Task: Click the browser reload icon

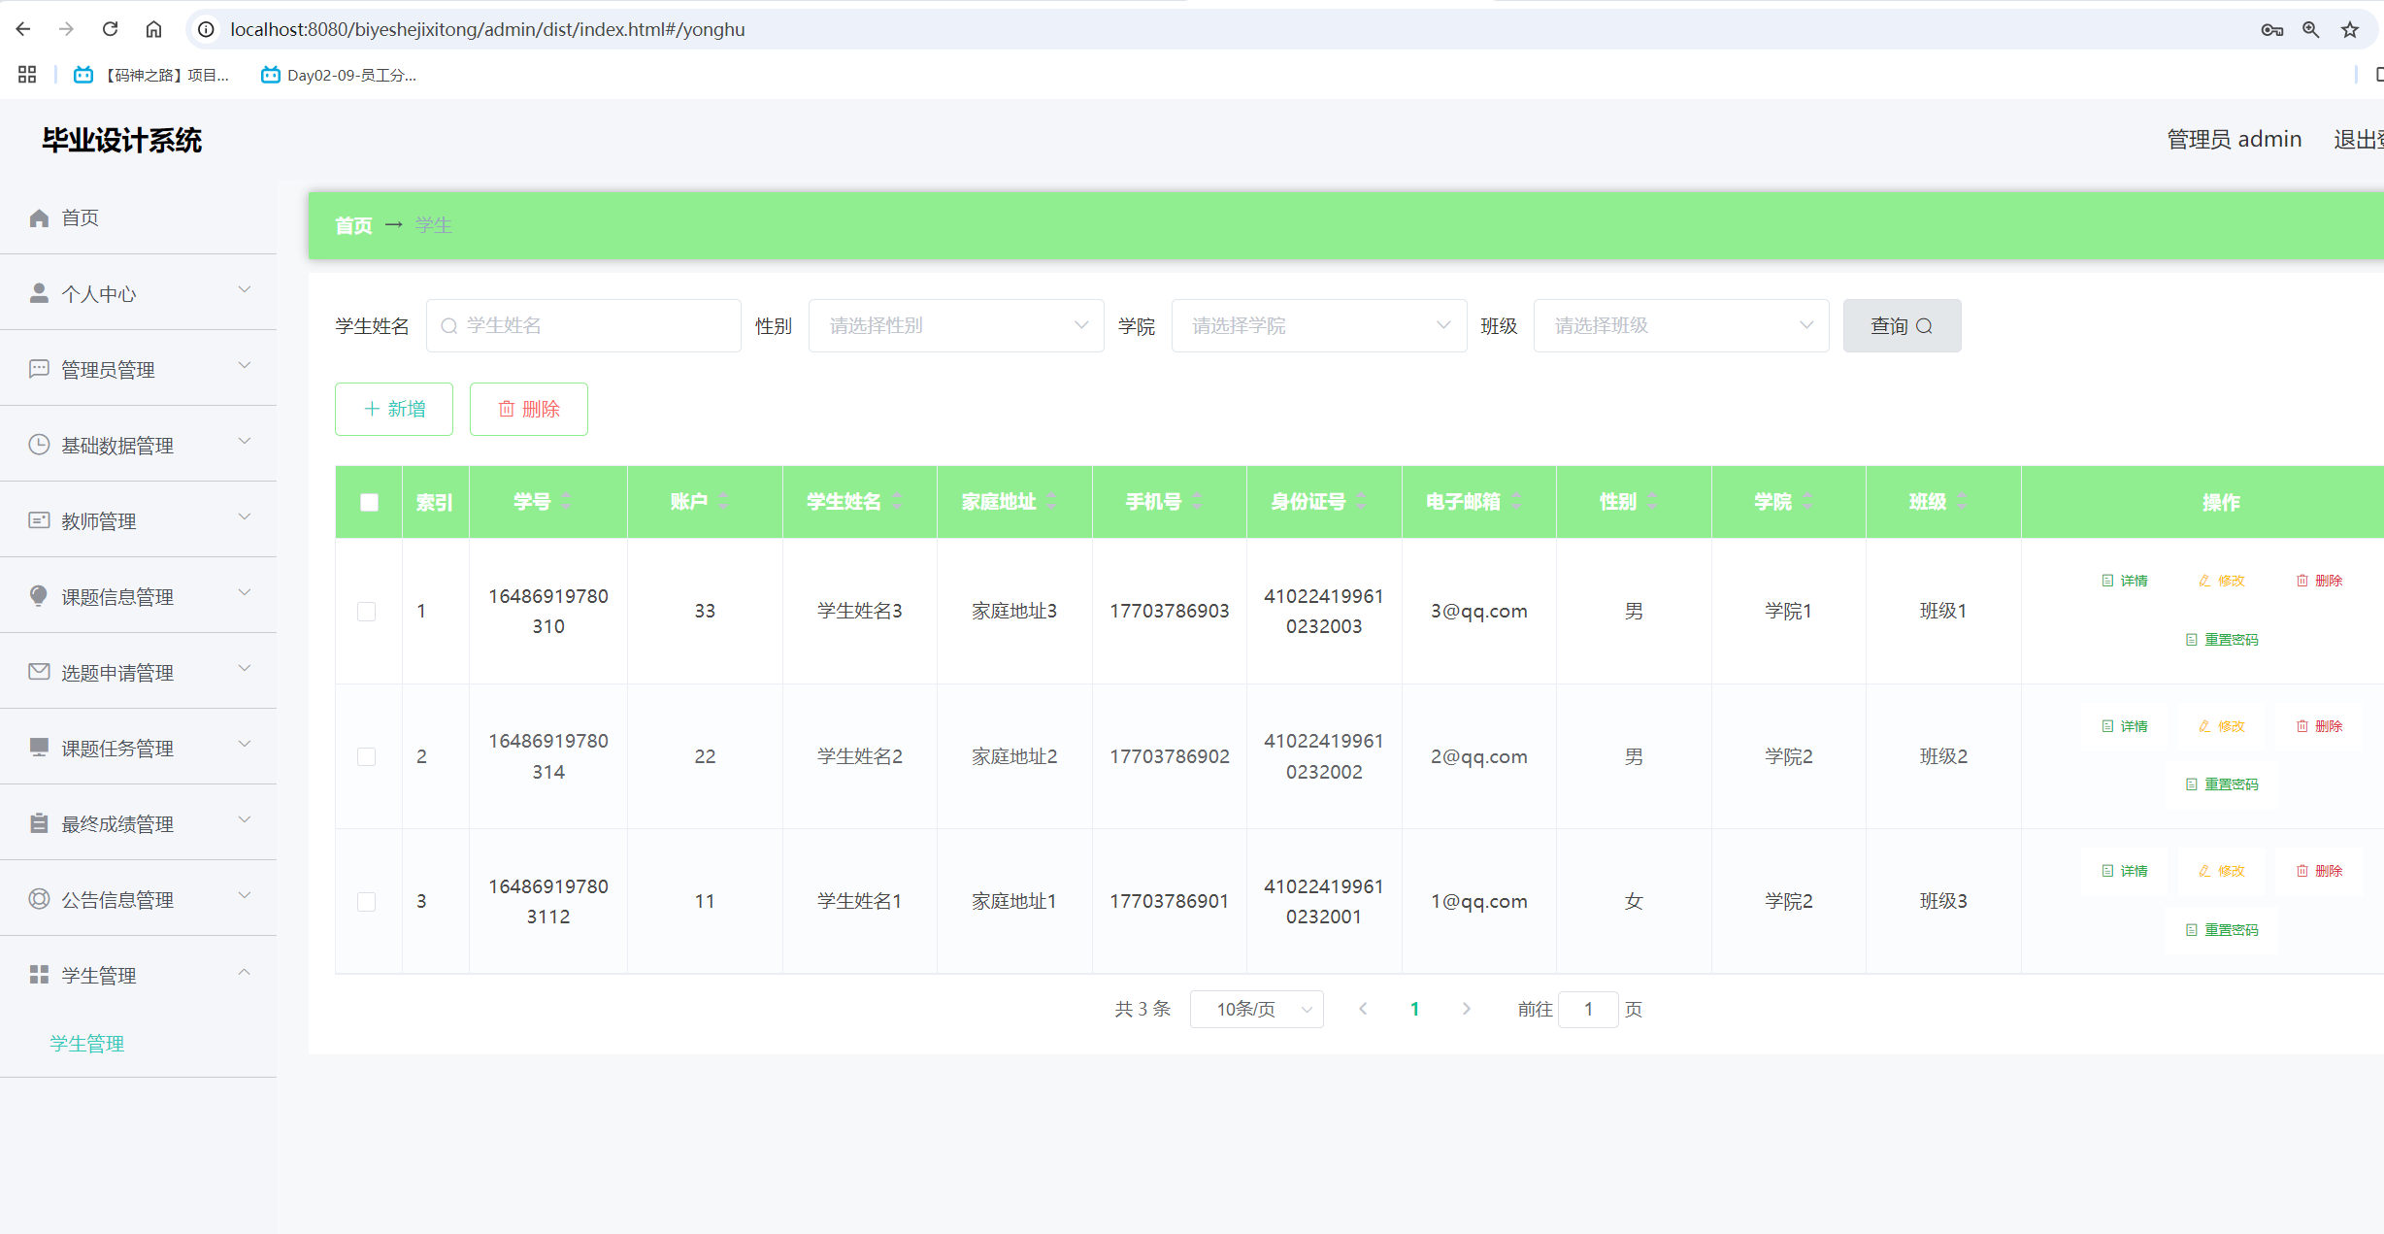Action: pyautogui.click(x=110, y=29)
